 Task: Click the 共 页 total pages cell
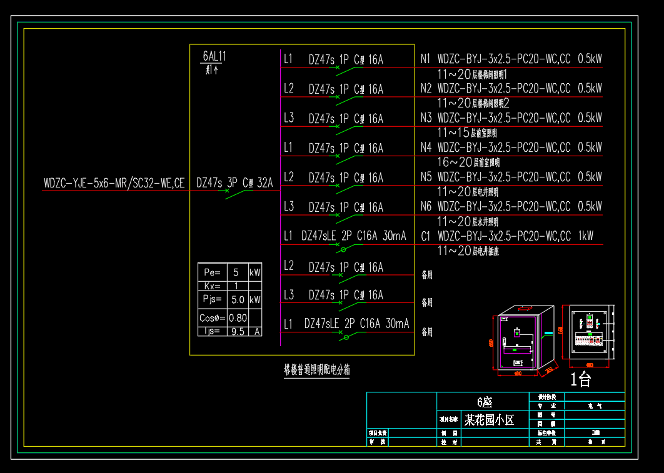[546, 442]
